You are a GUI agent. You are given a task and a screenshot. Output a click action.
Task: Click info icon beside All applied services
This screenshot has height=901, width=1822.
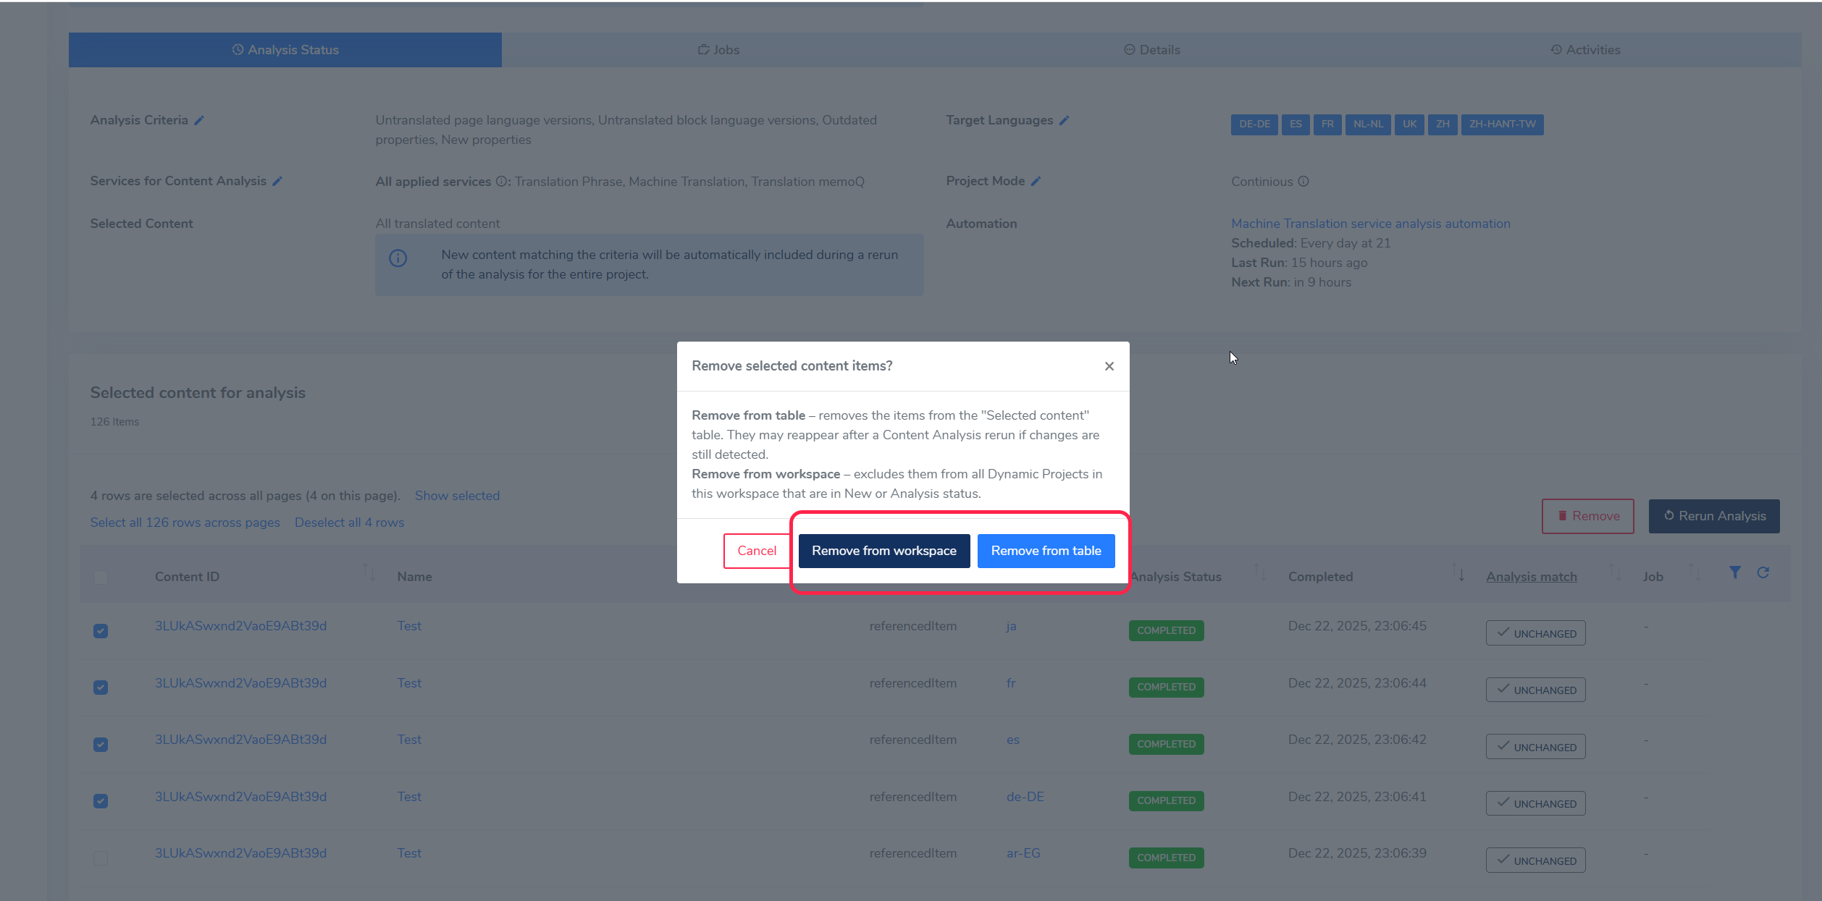click(501, 182)
